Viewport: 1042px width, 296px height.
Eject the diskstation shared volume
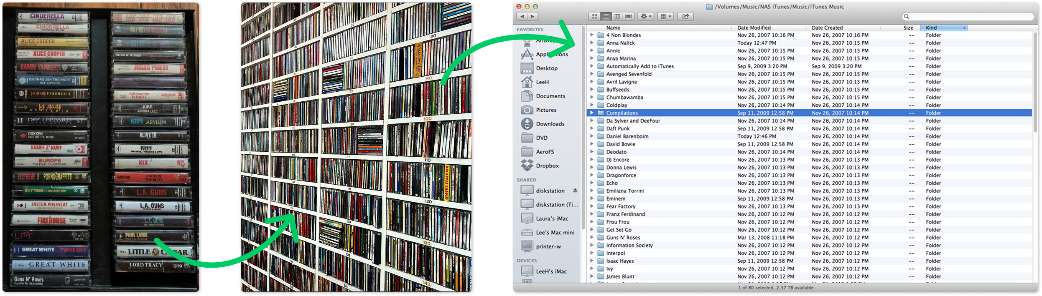click(x=575, y=191)
